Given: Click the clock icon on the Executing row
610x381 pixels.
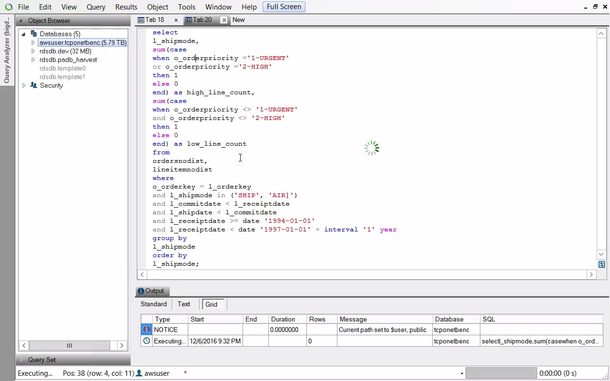Looking at the screenshot, I should tap(147, 341).
